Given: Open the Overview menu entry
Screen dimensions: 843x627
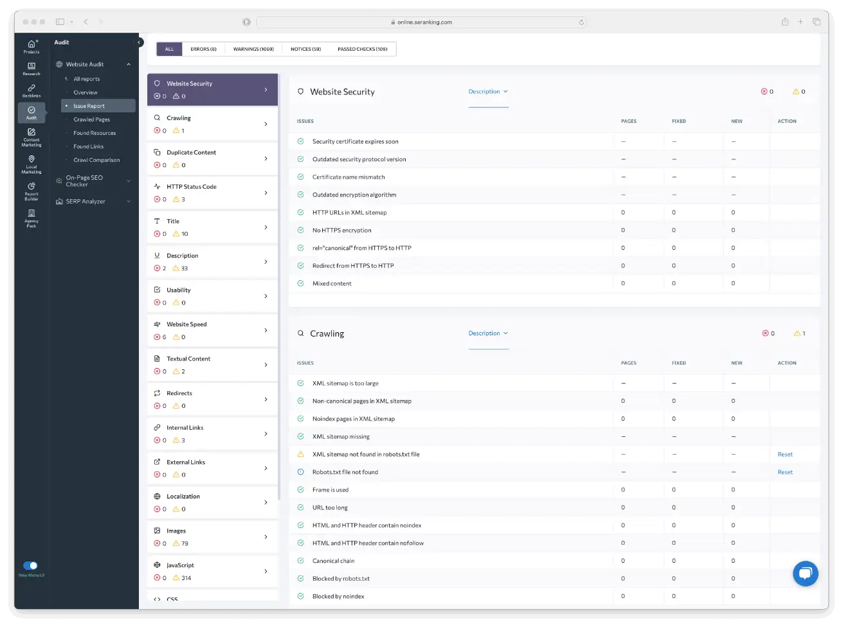Looking at the screenshot, I should point(86,93).
